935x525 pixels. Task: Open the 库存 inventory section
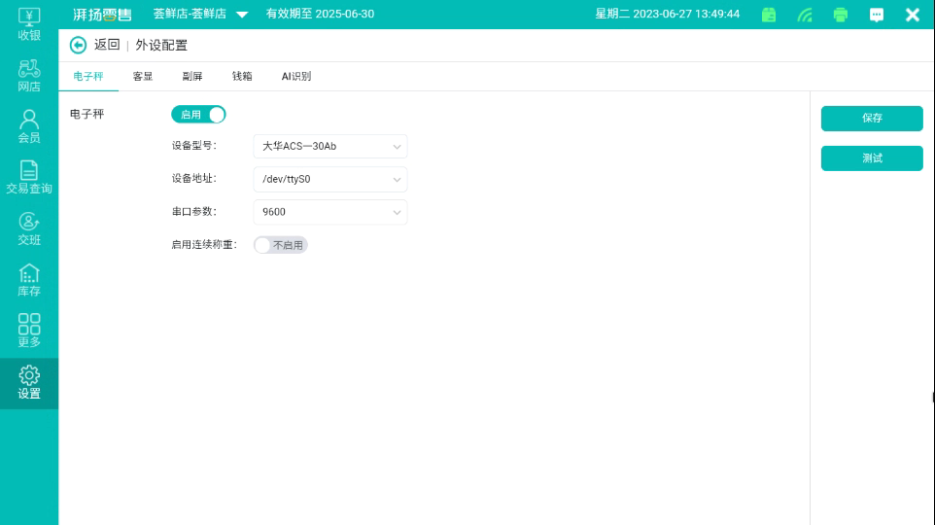coord(29,280)
